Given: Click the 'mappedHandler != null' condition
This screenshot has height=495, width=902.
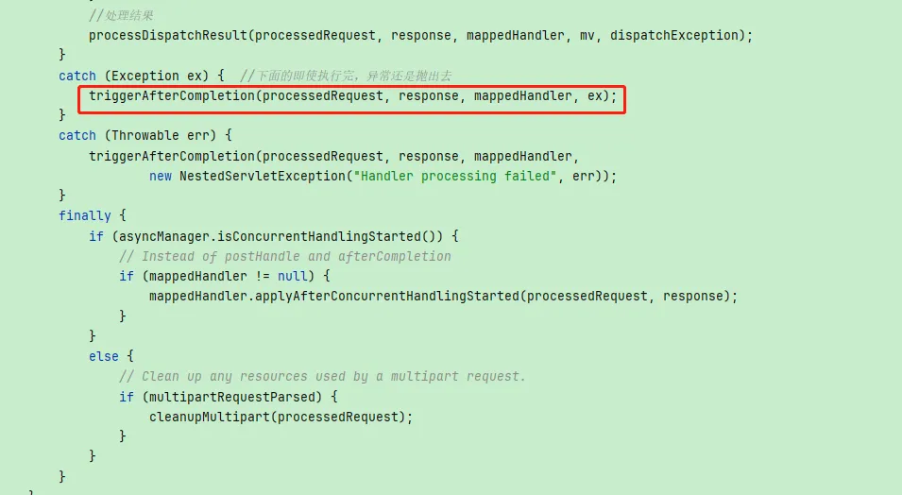Looking at the screenshot, I should click(228, 276).
